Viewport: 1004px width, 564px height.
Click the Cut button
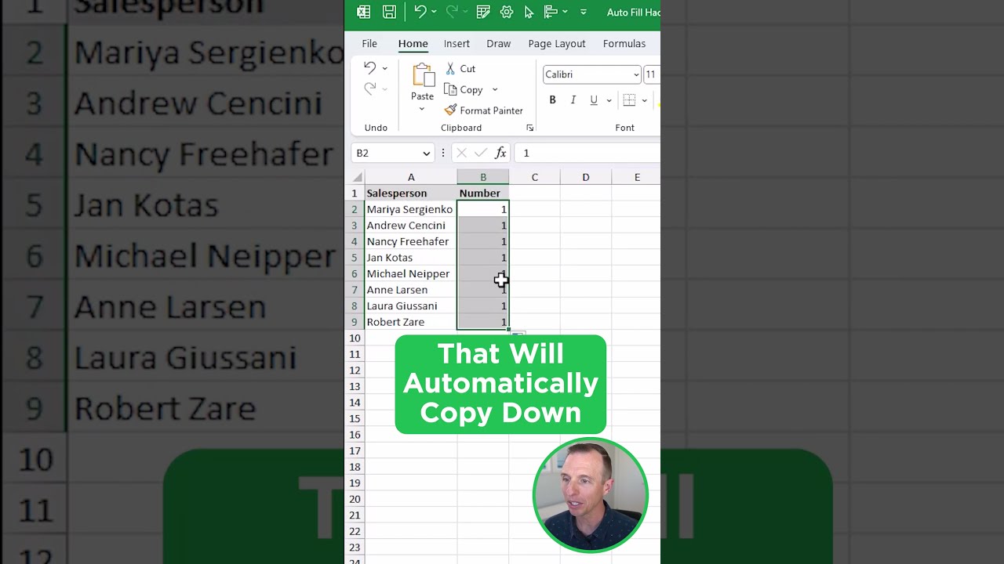(x=460, y=69)
